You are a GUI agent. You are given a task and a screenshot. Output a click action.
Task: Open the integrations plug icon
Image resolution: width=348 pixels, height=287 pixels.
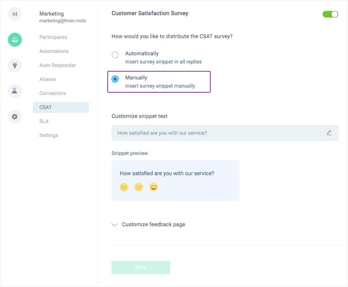coord(15,65)
